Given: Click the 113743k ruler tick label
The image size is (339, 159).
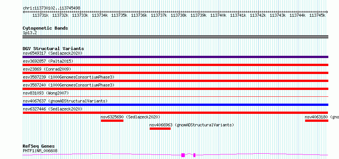Looking at the screenshot, I should [278, 15].
